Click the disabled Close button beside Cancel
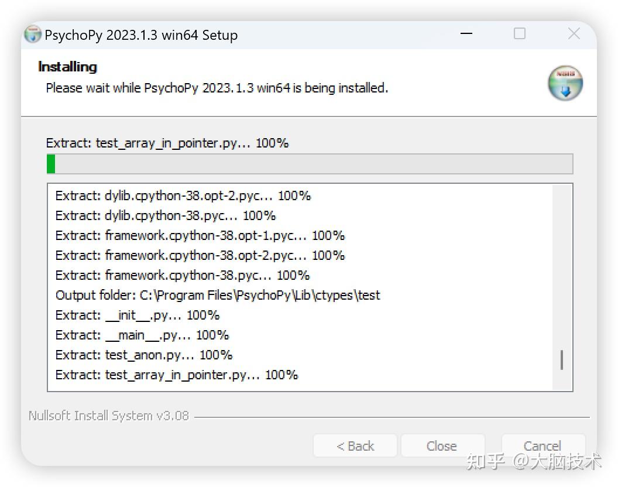 tap(442, 446)
